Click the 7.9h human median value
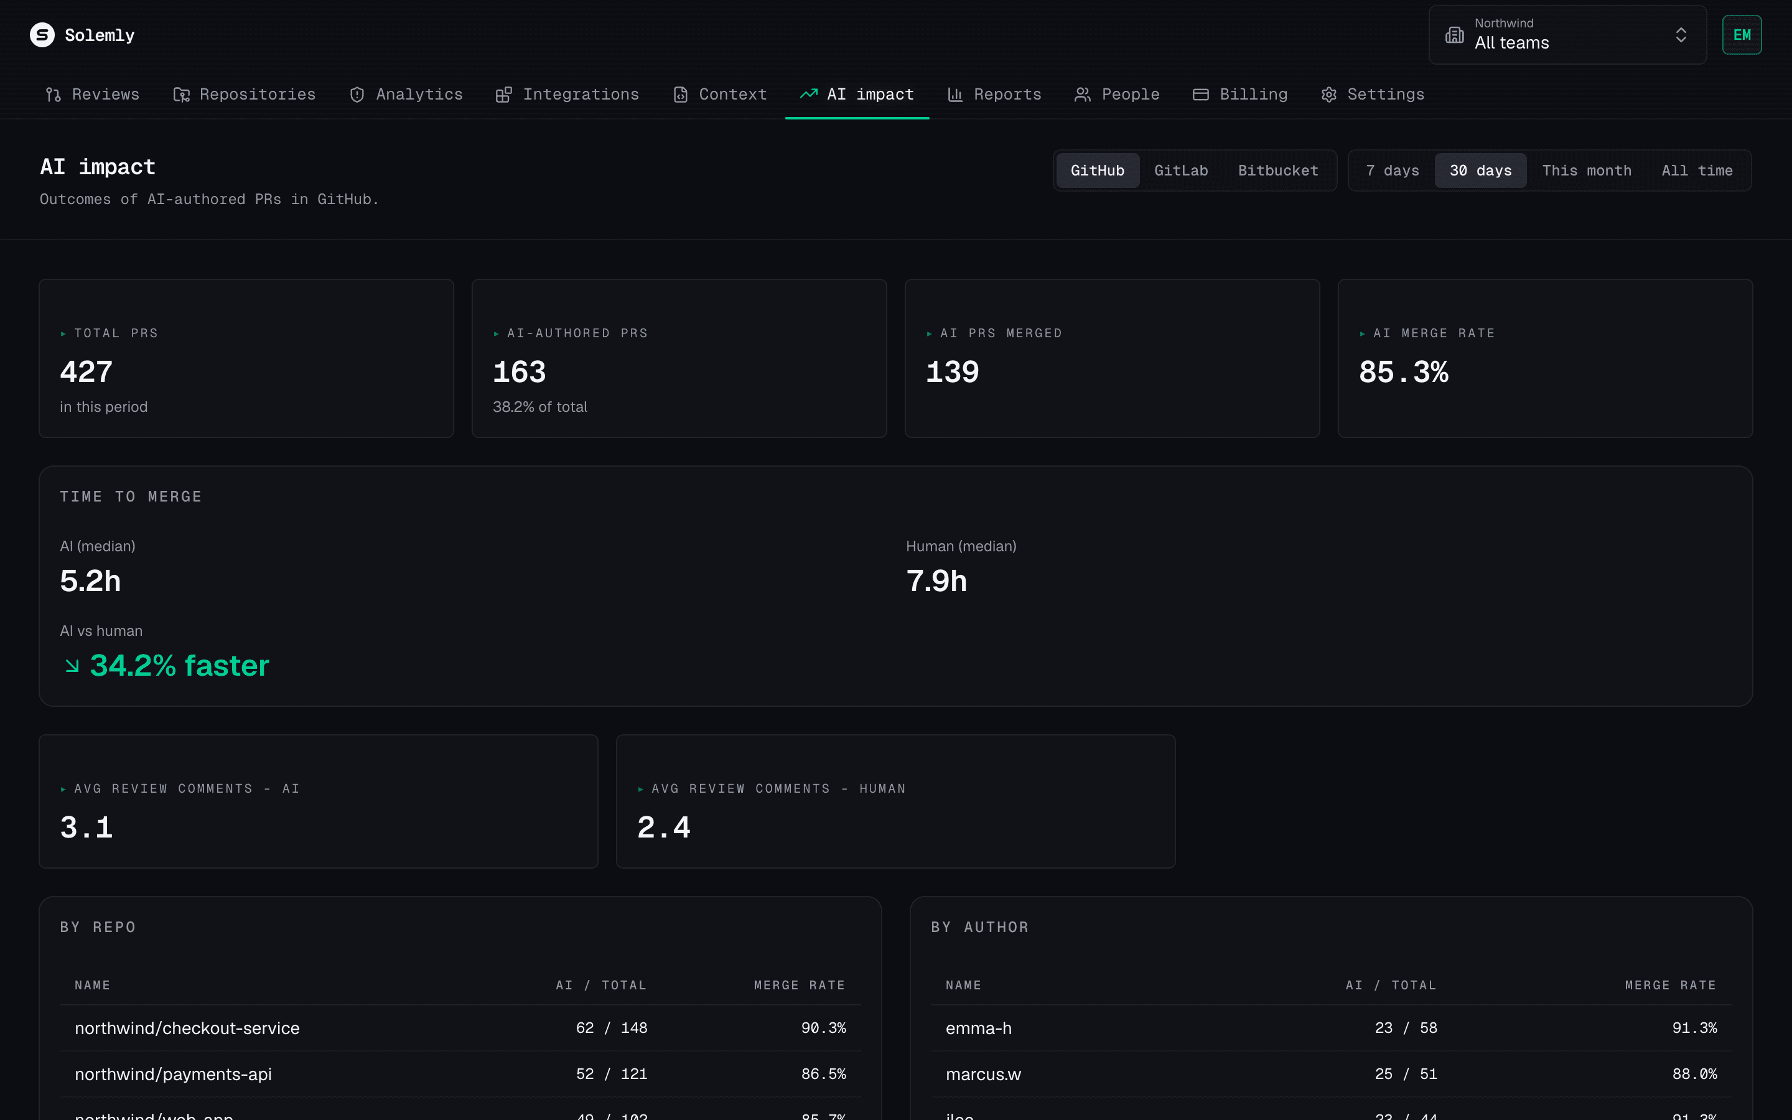The height and width of the screenshot is (1120, 1792). tap(936, 581)
